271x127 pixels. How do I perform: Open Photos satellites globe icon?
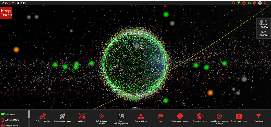[x=200, y=118]
